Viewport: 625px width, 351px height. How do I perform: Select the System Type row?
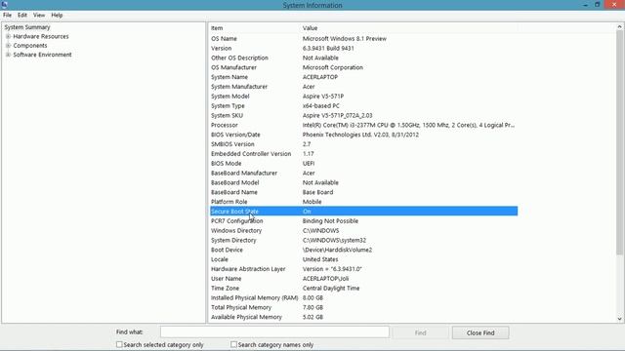(x=363, y=106)
